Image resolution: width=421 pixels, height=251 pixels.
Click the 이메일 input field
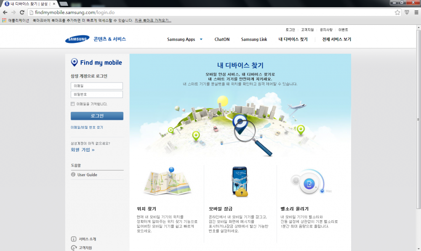pos(97,86)
